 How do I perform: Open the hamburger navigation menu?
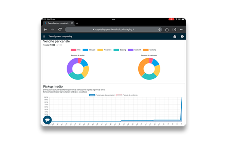click(x=44, y=36)
